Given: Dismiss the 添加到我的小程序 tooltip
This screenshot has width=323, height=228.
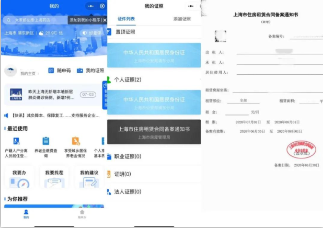Looking at the screenshot, I should click(x=105, y=20).
